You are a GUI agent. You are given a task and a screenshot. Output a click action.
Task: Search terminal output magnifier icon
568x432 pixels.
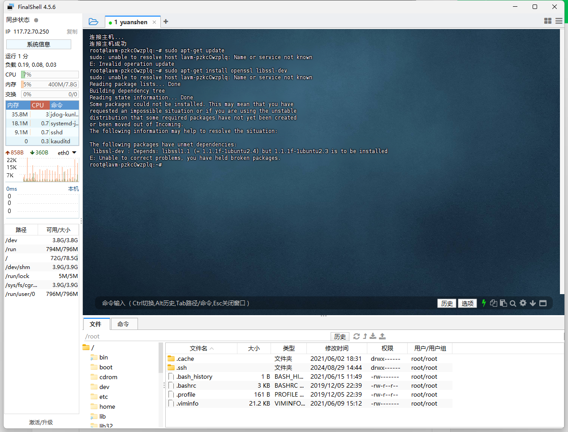[x=513, y=303]
